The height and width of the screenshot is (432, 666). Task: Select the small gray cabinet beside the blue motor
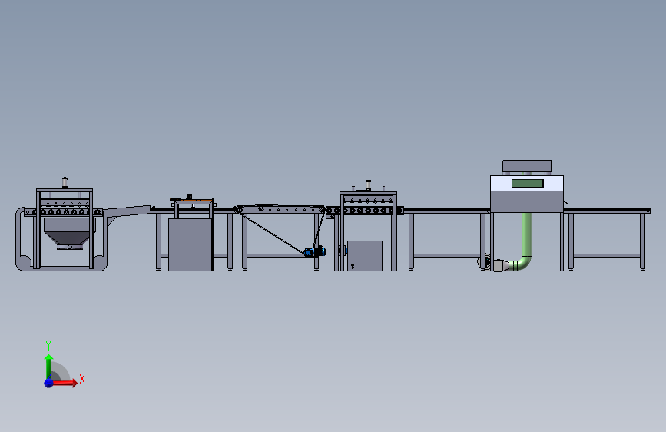pos(365,255)
